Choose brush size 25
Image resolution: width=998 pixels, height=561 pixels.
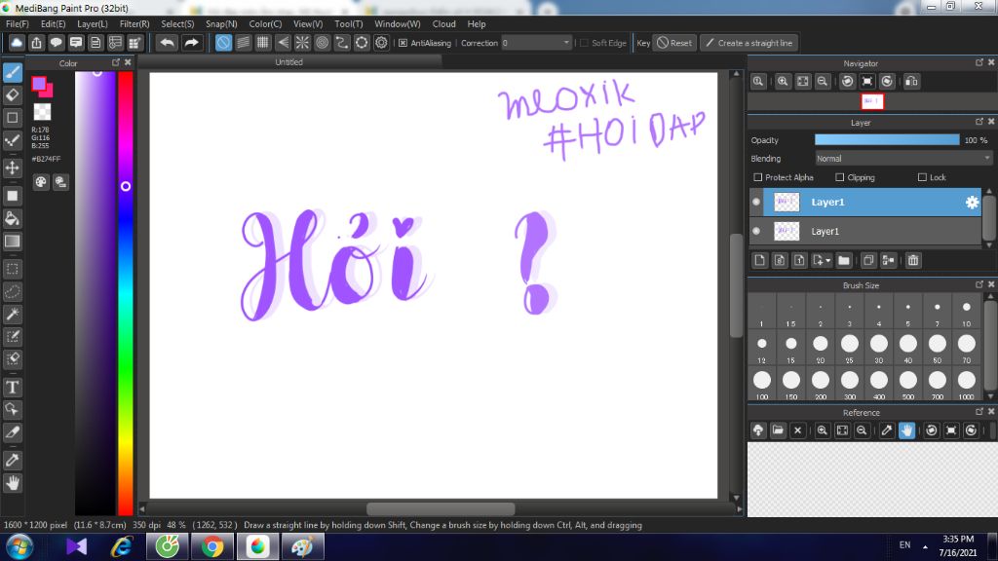click(849, 348)
